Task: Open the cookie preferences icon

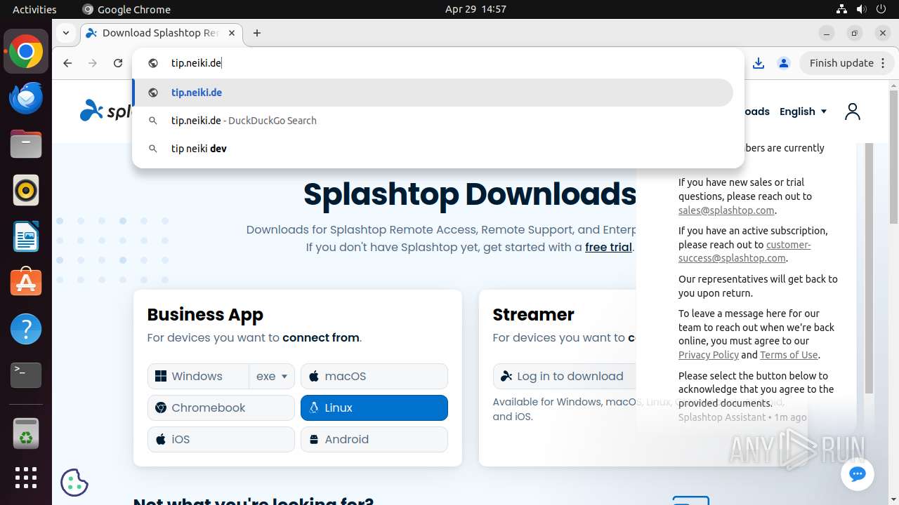Action: coord(74,482)
